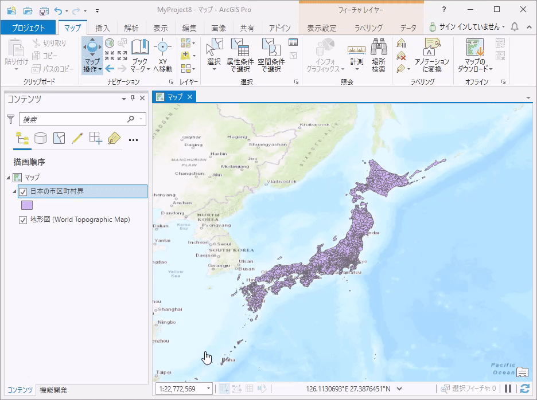537x400 pixels.
Task: Click the Full Extent globe icon
Action: click(x=110, y=43)
